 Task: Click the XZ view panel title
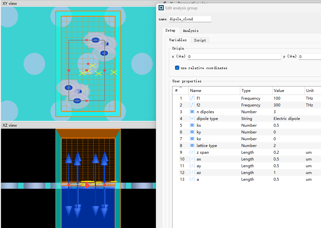tap(10, 125)
